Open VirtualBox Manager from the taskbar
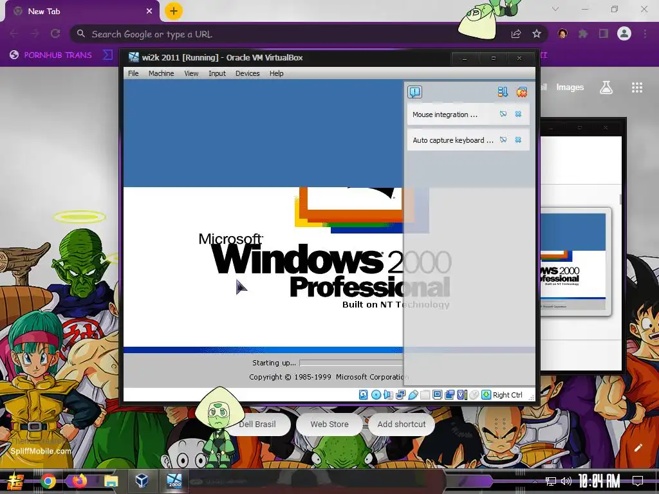This screenshot has height=494, width=659. tap(142, 480)
